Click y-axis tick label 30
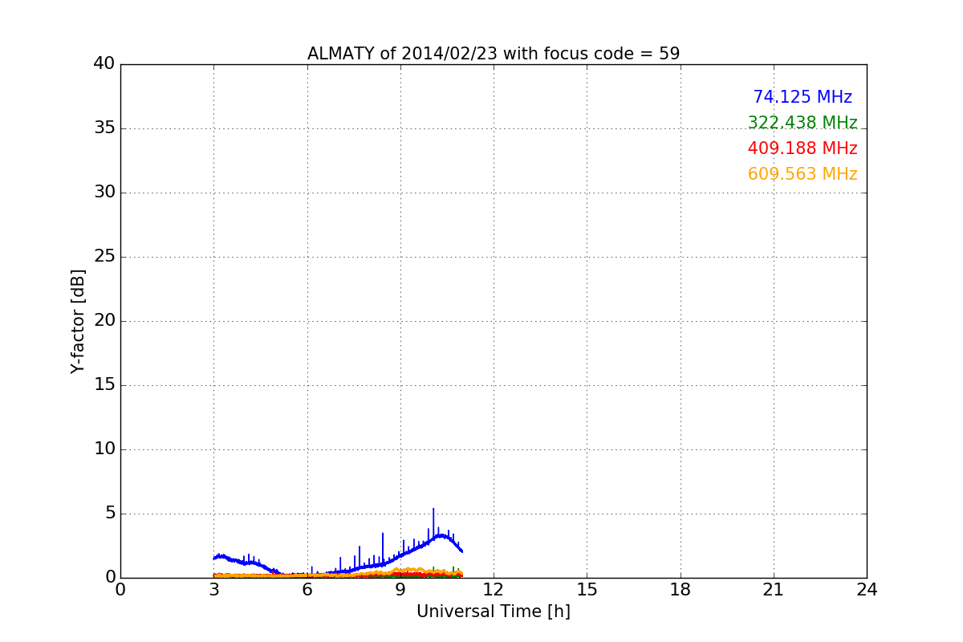This screenshot has height=642, width=963. [104, 193]
